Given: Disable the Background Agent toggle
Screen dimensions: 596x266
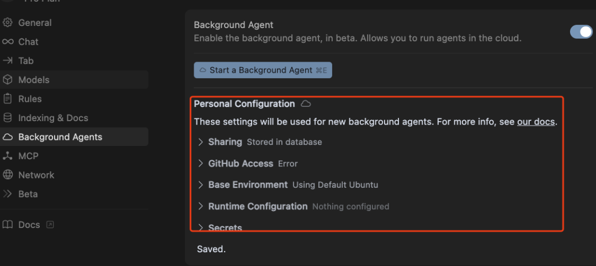Looking at the screenshot, I should click(581, 31).
